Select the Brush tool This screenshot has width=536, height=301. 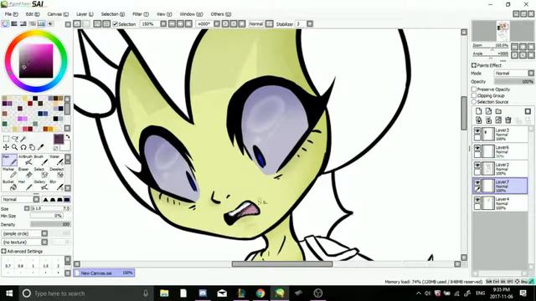click(x=41, y=160)
